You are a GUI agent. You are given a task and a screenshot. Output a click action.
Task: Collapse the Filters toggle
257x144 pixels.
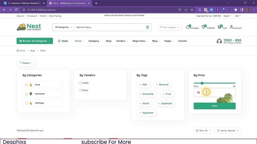[x=26, y=63]
